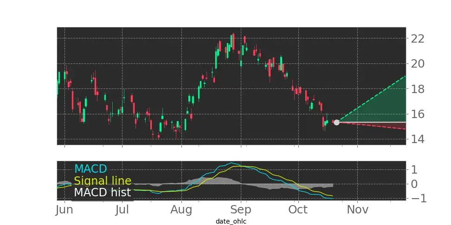Click the 14 price axis label

click(418, 139)
